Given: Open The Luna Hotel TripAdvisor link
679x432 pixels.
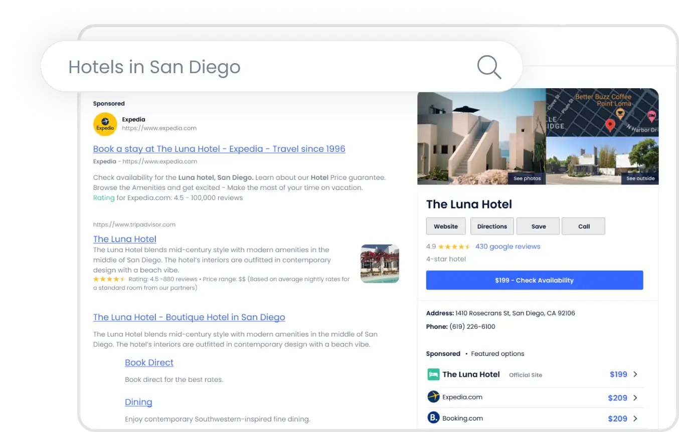Looking at the screenshot, I should [x=125, y=239].
